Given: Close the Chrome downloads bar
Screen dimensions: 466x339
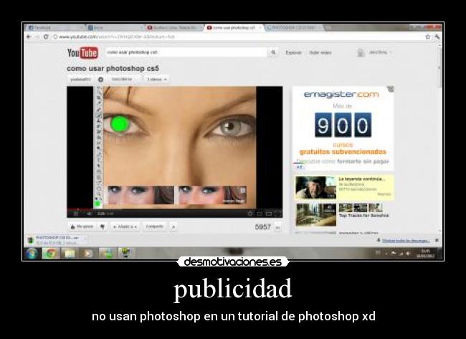Looking at the screenshot, I should 437,240.
